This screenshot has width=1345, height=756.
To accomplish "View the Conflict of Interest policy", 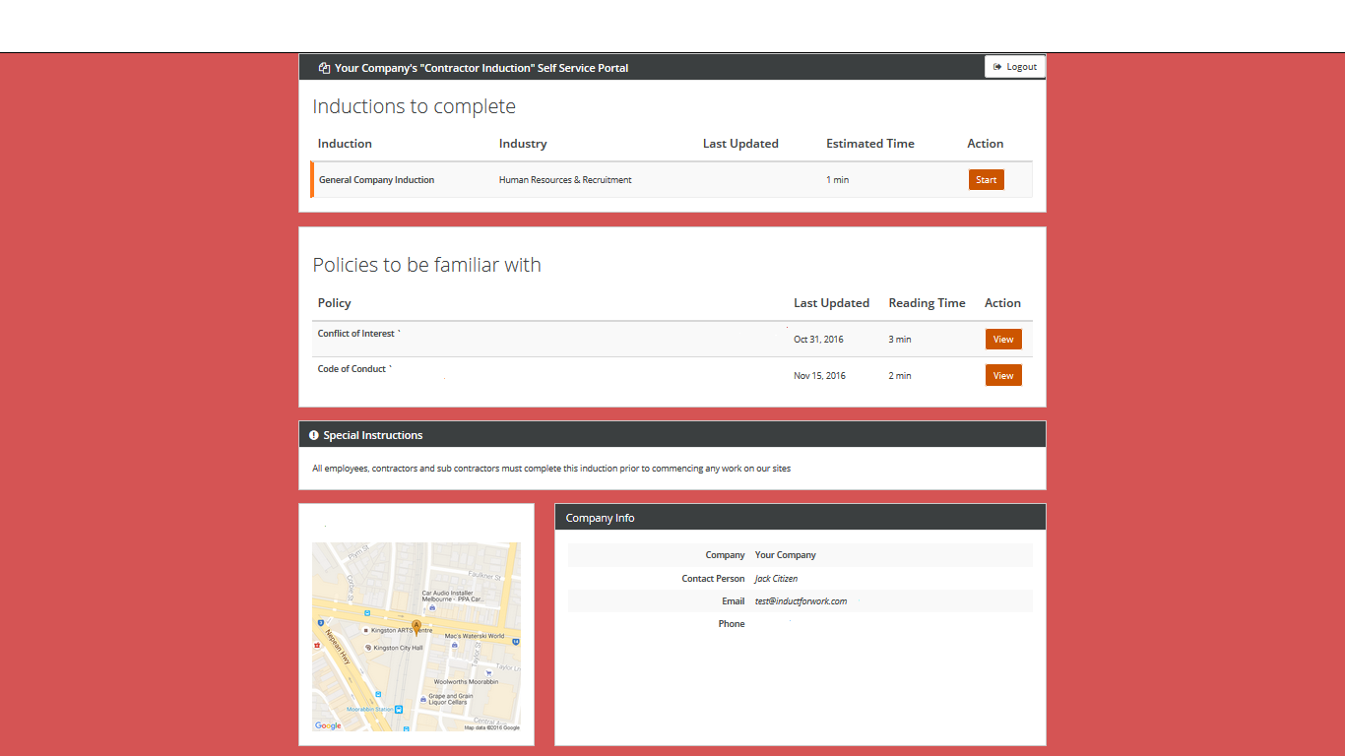I will click(1003, 340).
